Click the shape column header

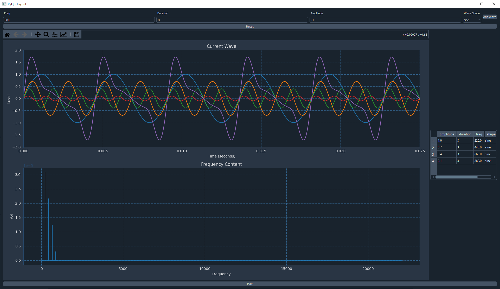tap(491, 134)
